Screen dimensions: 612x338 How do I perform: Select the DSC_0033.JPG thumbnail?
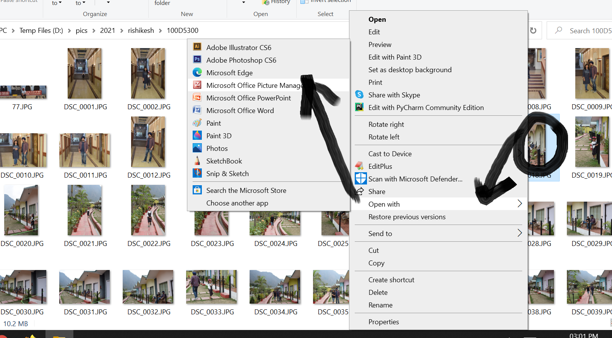point(211,287)
